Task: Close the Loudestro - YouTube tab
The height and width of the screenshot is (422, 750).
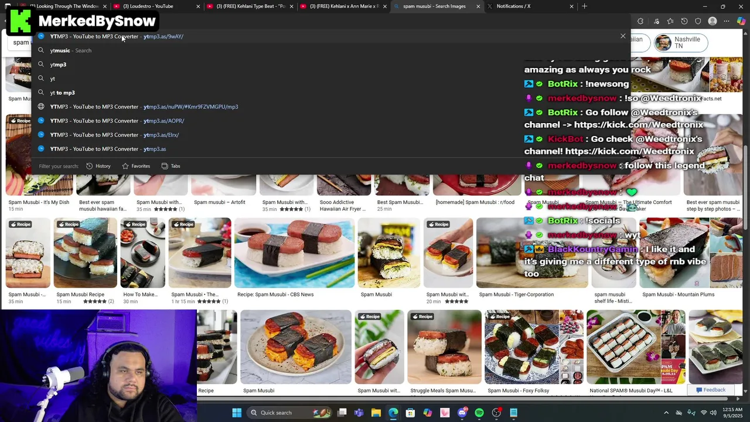Action: (x=198, y=6)
